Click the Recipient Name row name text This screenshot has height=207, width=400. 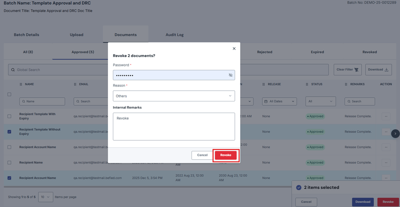(x=31, y=163)
